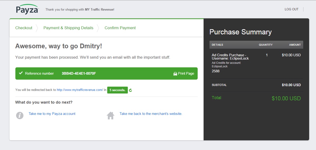Click the SUBTOTAL label
This screenshot has width=316, height=150.
[x=219, y=85]
